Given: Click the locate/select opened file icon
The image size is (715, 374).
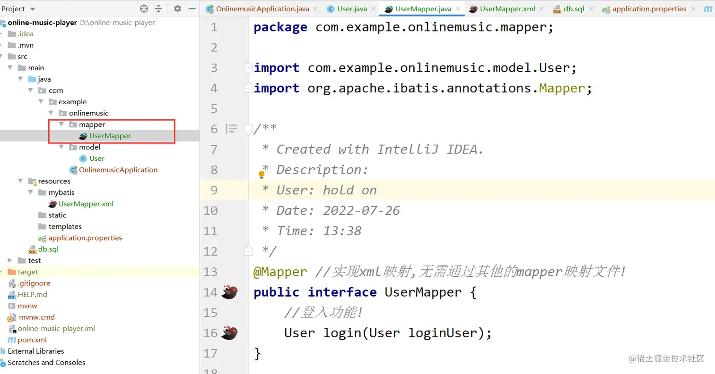Looking at the screenshot, I should pyautogui.click(x=144, y=8).
